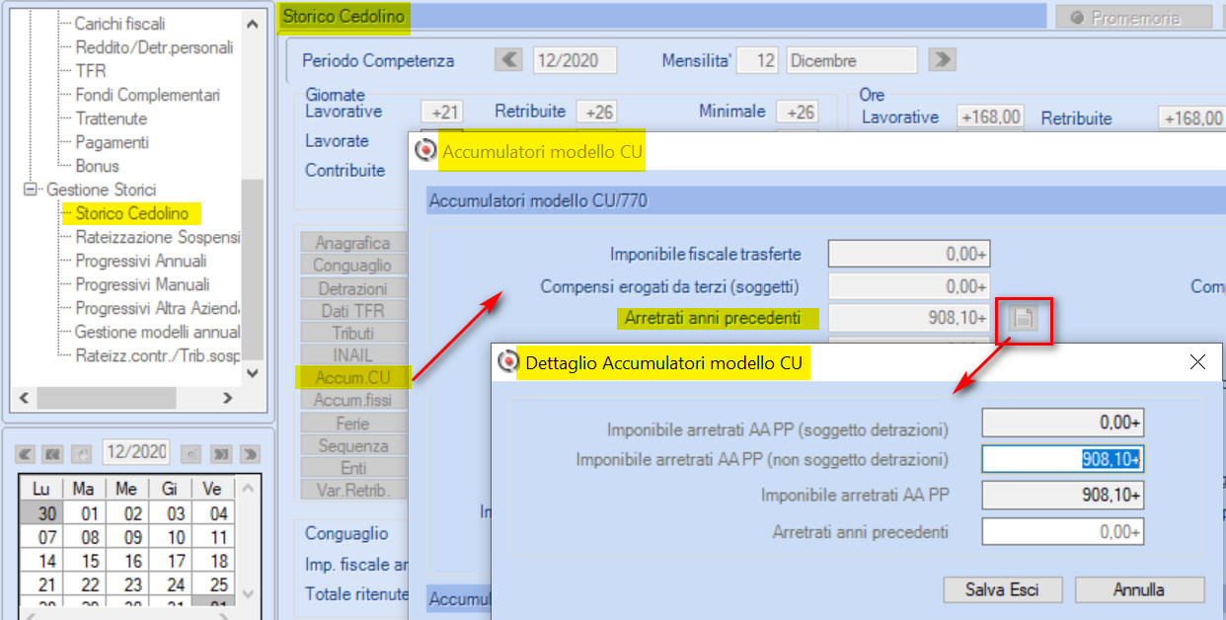
Task: Select the INAIL side tab
Action: 351,355
